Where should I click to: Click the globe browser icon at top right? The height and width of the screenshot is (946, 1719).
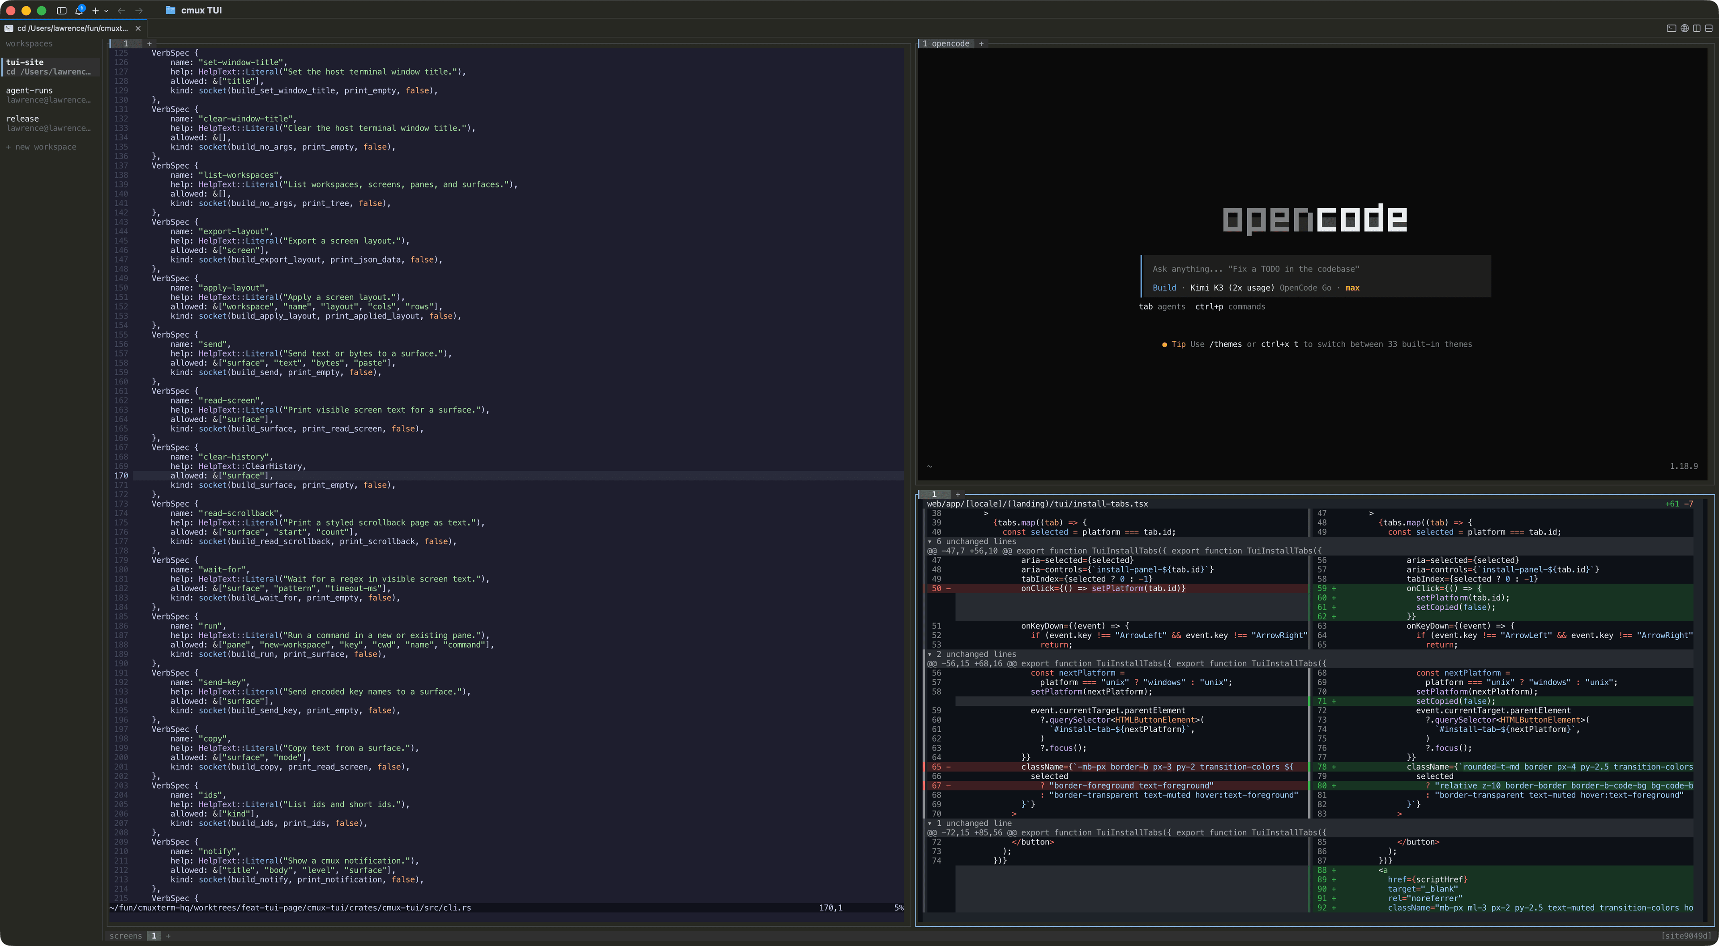[1684, 28]
